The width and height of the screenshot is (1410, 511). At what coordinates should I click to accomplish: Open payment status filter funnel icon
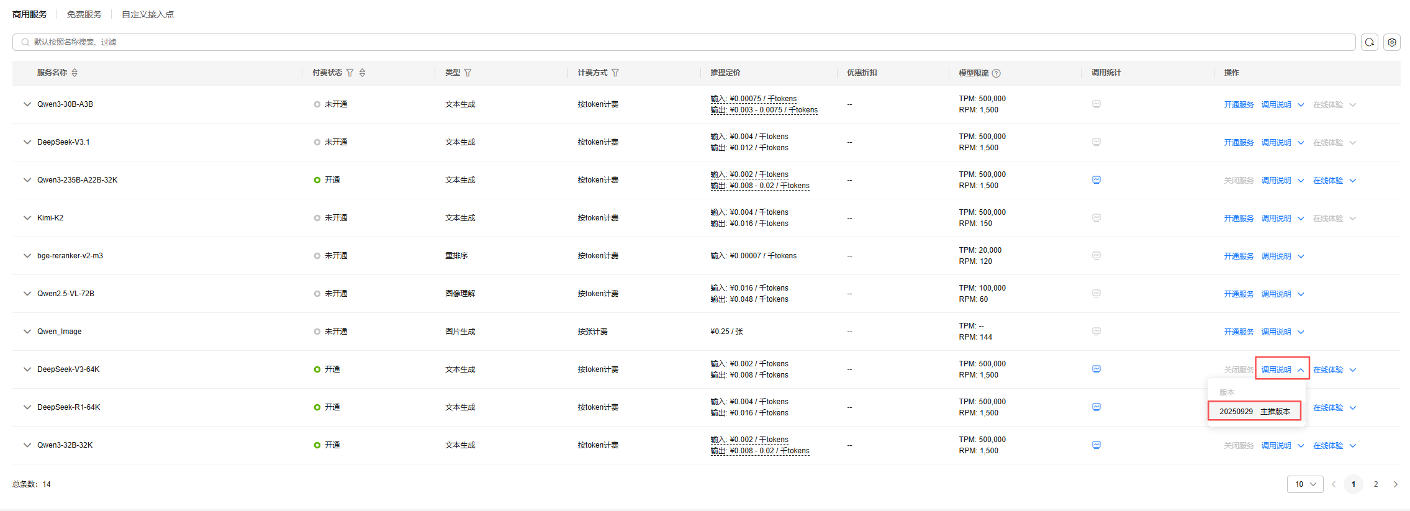coord(350,73)
